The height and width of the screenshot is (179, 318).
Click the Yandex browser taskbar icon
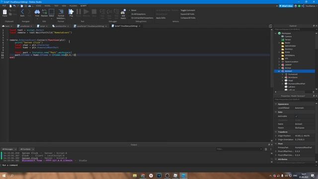151,176
